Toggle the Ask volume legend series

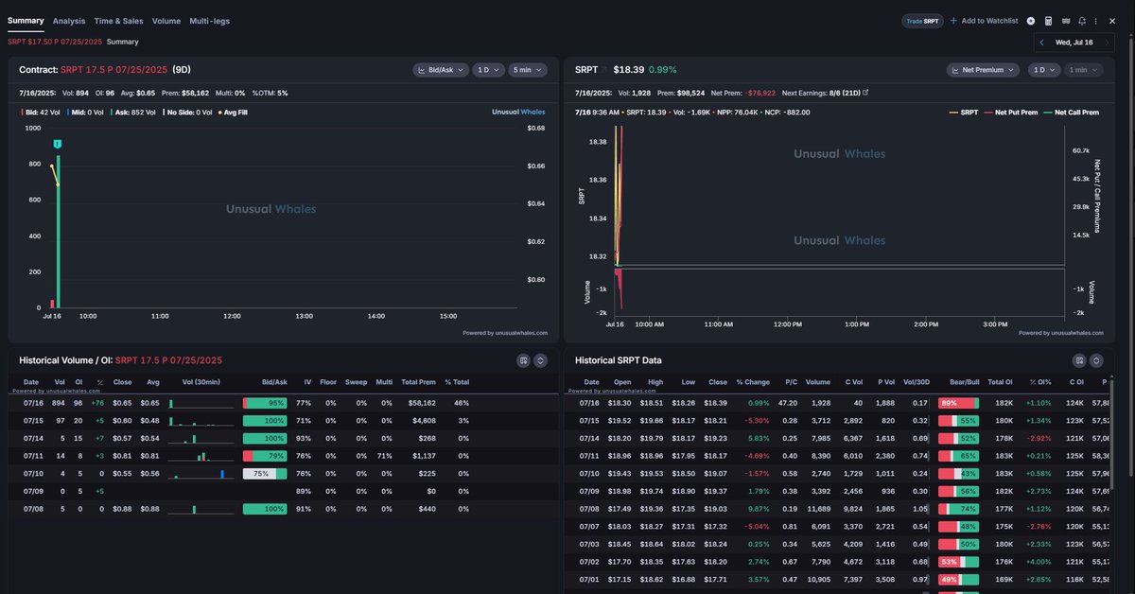click(x=133, y=112)
